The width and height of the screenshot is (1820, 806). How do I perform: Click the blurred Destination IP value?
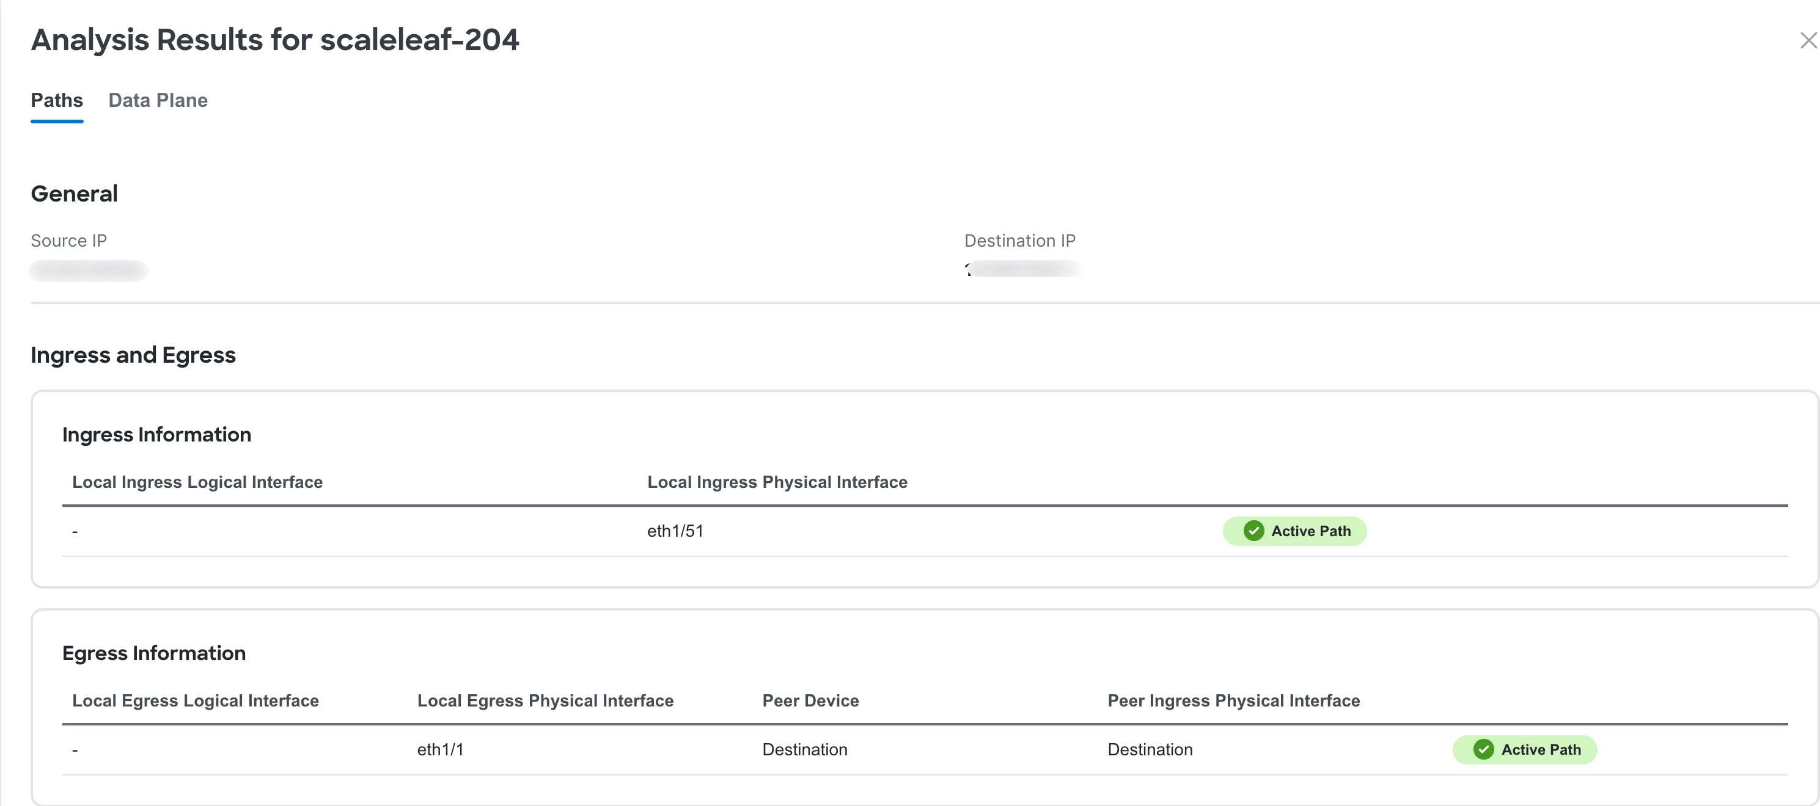click(x=1023, y=269)
